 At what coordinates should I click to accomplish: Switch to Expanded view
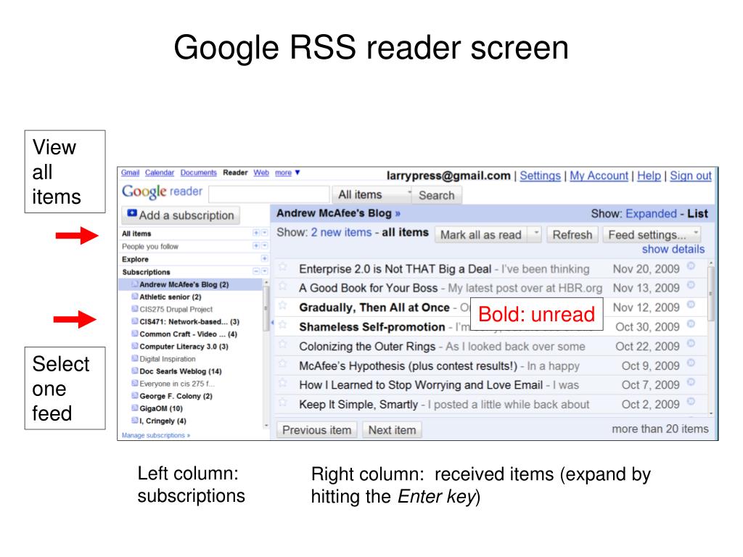651,214
